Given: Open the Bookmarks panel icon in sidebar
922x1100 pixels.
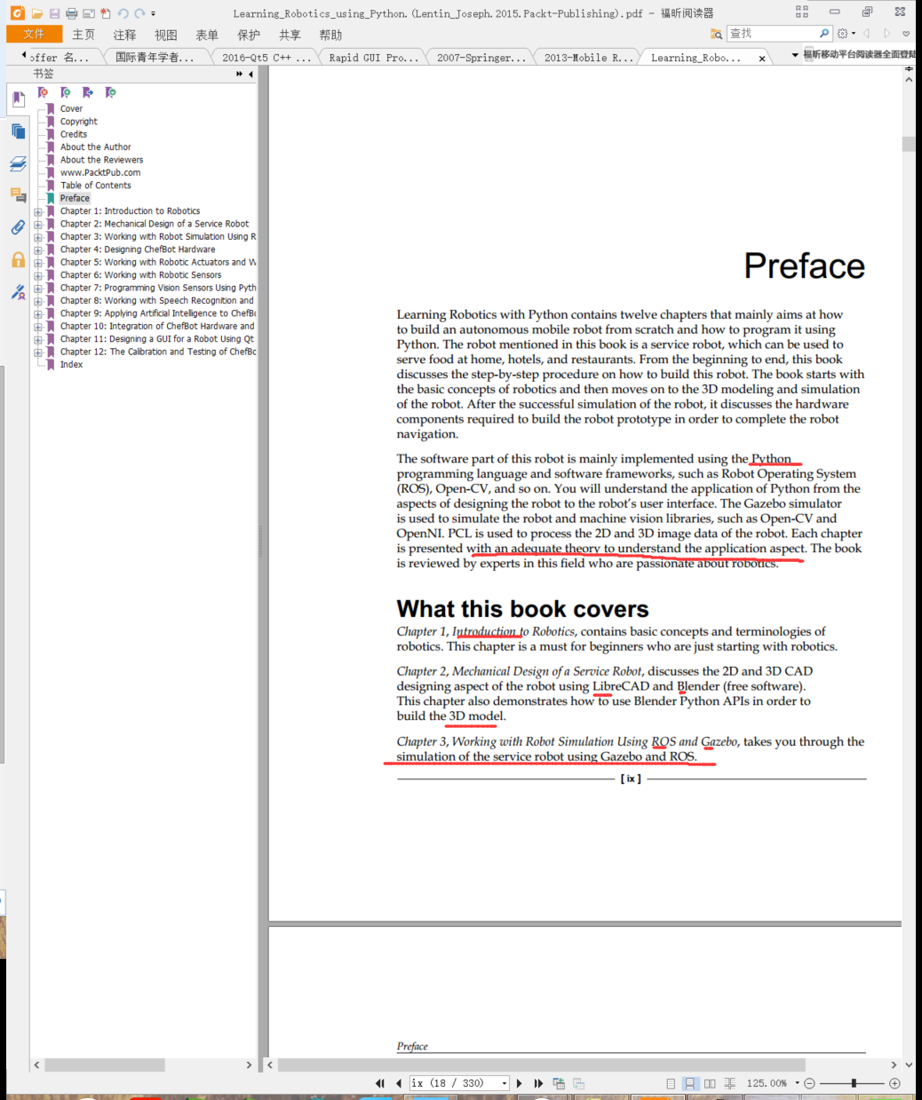Looking at the screenshot, I should tap(18, 99).
